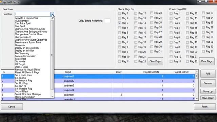Pick 'Speak One Line Message' option
217x122 pixels.
[28, 94]
